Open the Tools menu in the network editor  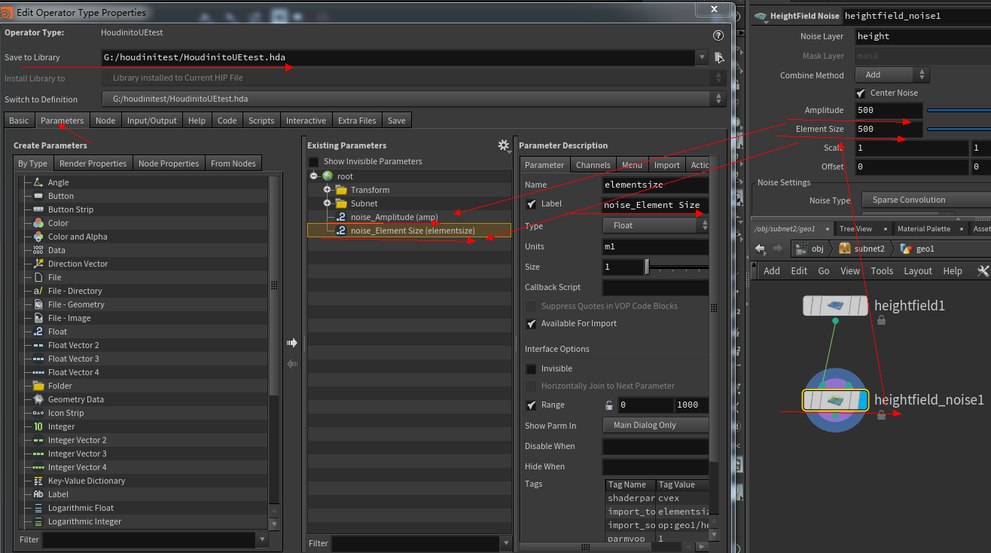point(882,270)
